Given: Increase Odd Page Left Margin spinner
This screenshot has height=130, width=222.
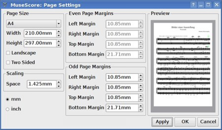Looking at the screenshot, I should point(141,75).
